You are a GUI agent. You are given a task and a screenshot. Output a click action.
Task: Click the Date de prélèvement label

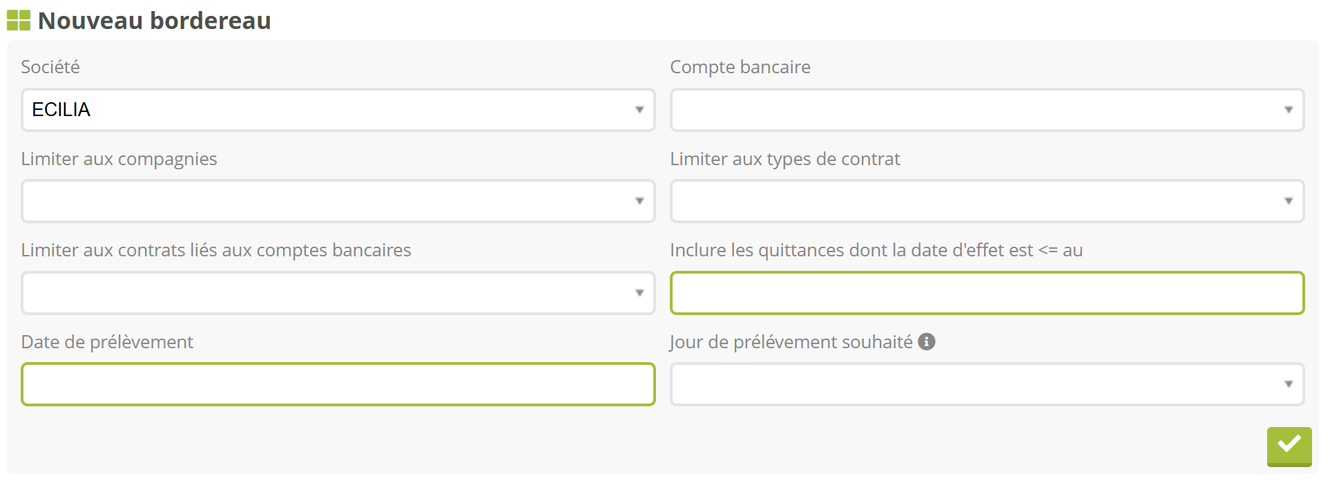pyautogui.click(x=107, y=342)
